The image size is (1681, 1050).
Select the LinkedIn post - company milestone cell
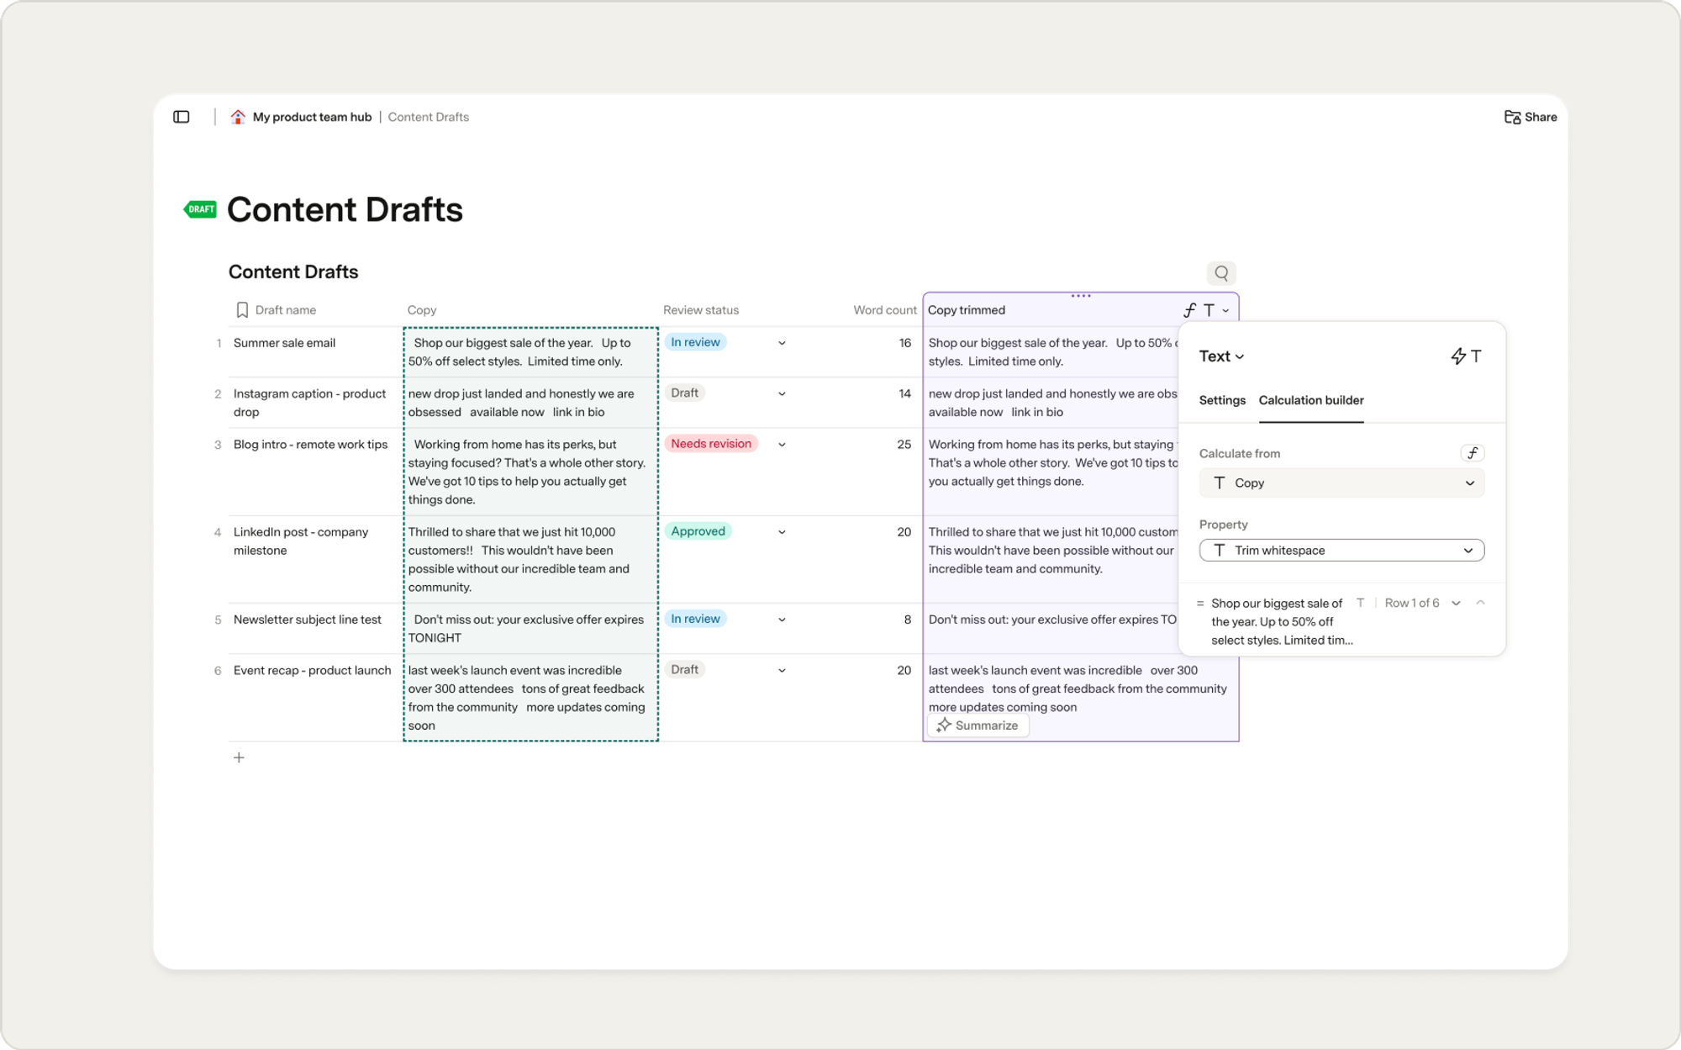[315, 559]
